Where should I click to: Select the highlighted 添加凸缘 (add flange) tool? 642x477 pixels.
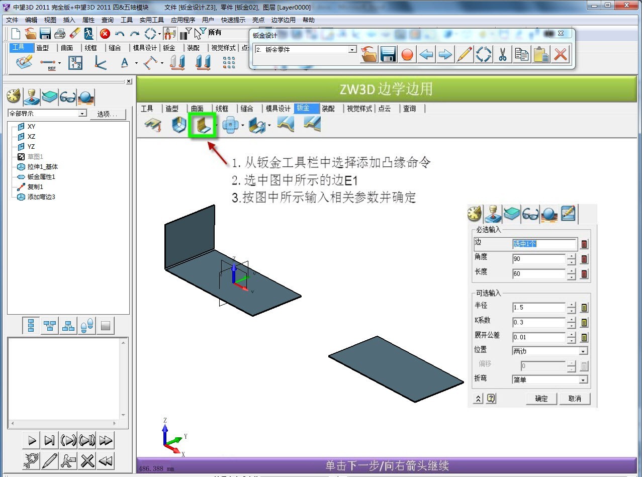coord(202,125)
